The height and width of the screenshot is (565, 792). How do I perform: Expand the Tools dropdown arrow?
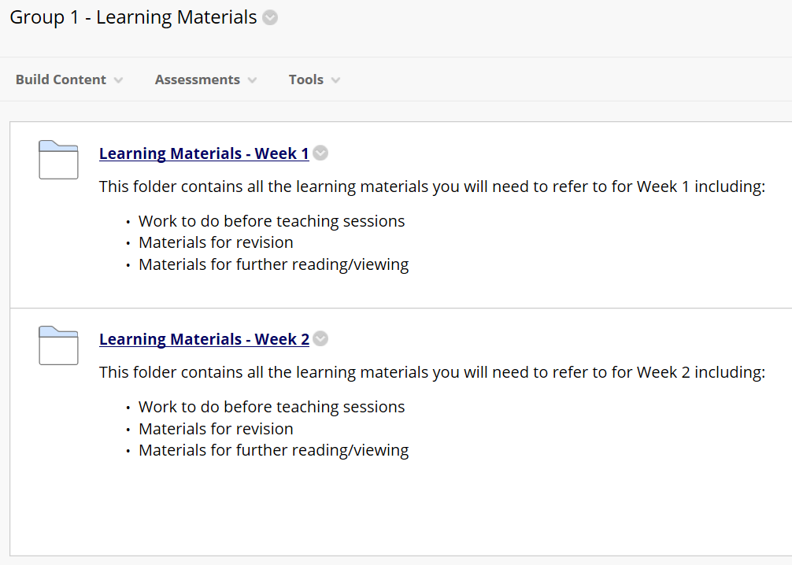(x=335, y=80)
